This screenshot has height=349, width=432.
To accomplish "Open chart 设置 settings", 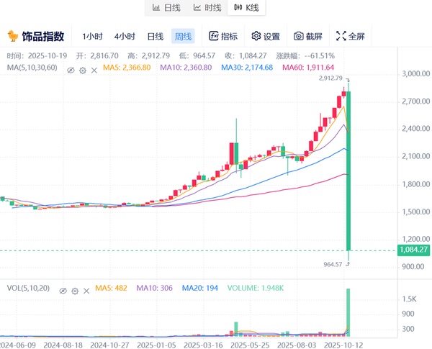I will [265, 36].
